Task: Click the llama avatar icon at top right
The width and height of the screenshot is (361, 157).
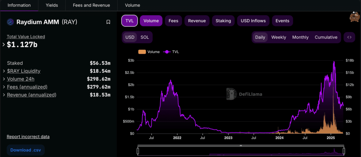Action: coord(355,17)
